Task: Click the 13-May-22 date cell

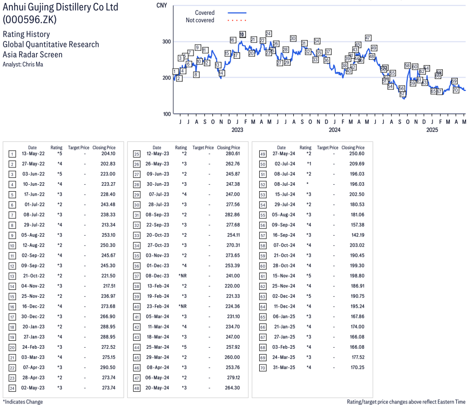Action: click(33, 154)
